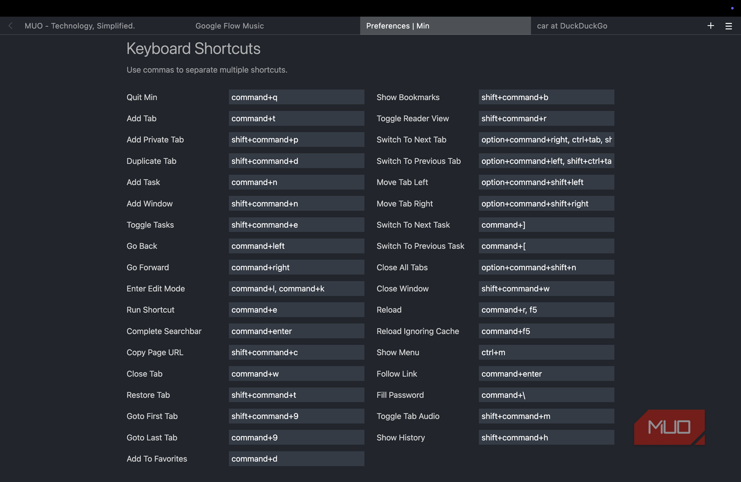Edit the Follow Link shortcut field

click(546, 373)
